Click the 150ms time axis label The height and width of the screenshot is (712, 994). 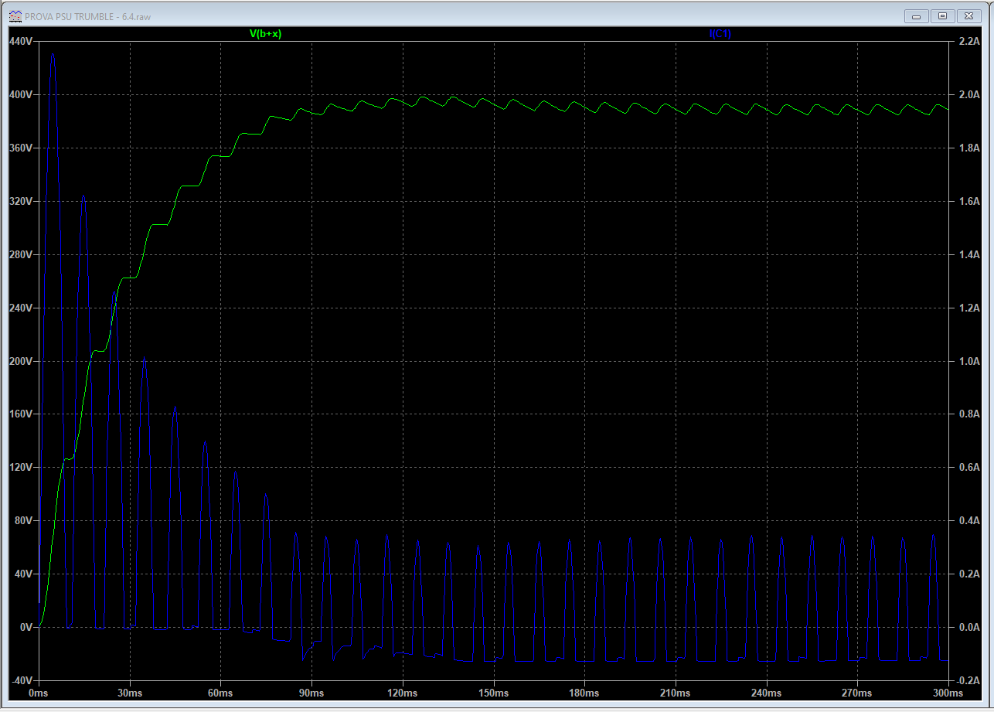[493, 693]
